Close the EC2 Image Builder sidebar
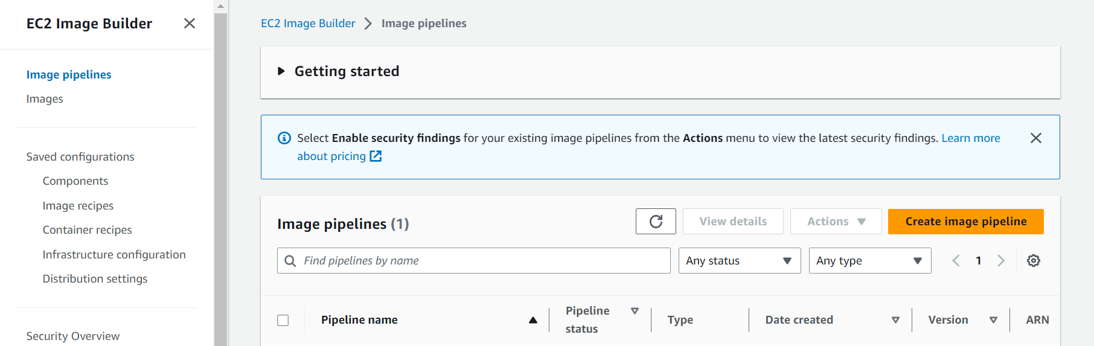 [190, 24]
